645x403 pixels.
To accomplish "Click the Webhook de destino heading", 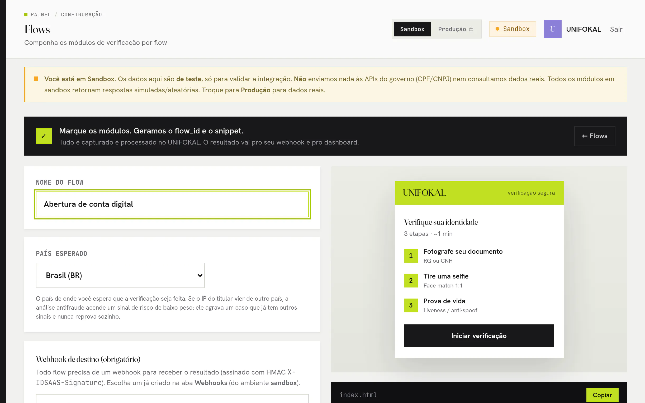I will (88, 359).
